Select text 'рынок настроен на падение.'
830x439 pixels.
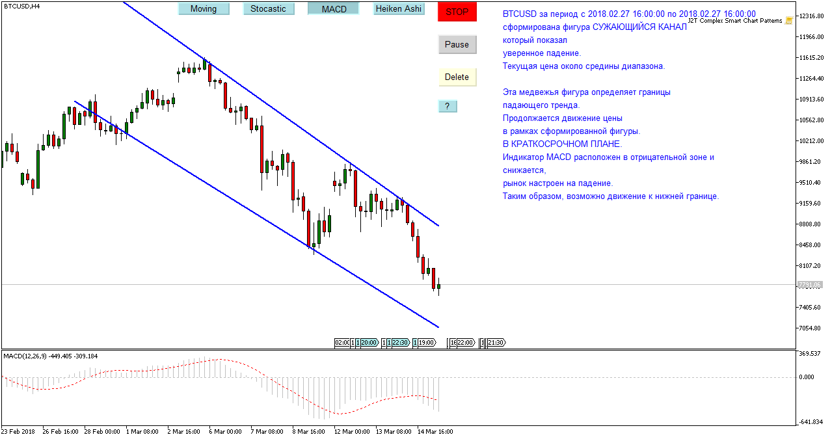(558, 183)
